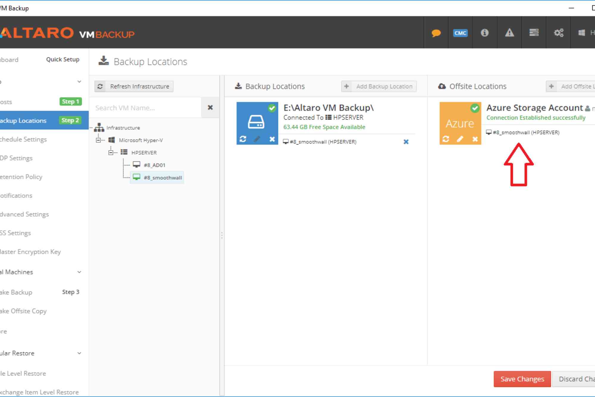Click the Windows logo icon in header
The width and height of the screenshot is (595, 397).
(x=581, y=32)
